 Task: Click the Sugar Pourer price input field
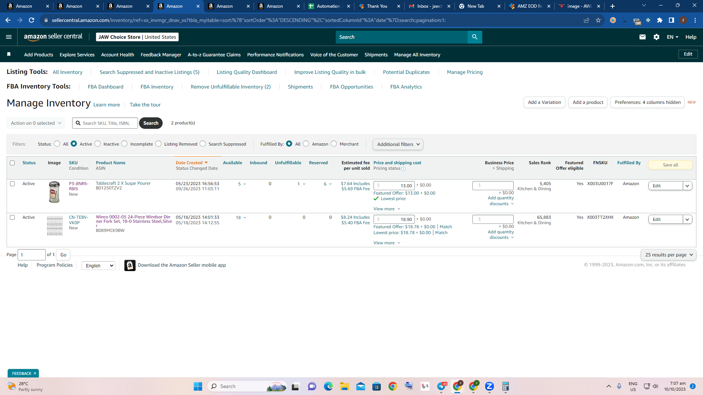[394, 186]
